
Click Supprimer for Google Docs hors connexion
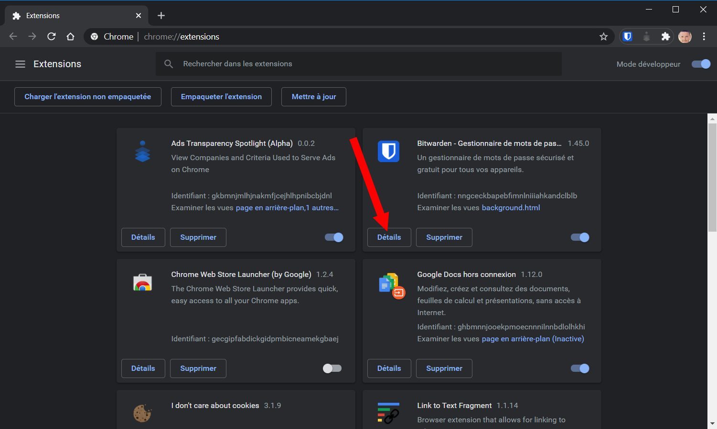(444, 368)
